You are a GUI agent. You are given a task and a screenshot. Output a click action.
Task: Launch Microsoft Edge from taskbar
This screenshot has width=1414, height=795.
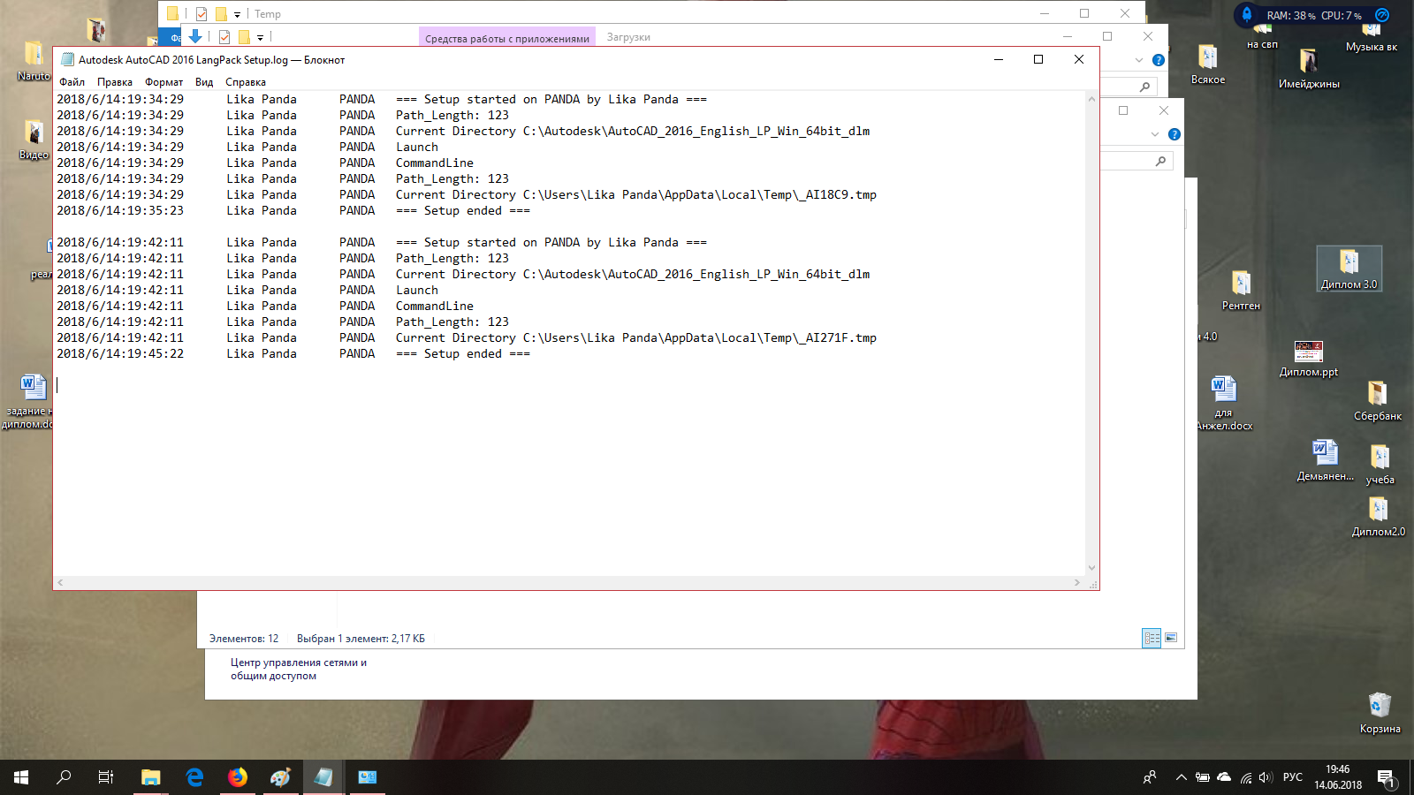click(194, 777)
